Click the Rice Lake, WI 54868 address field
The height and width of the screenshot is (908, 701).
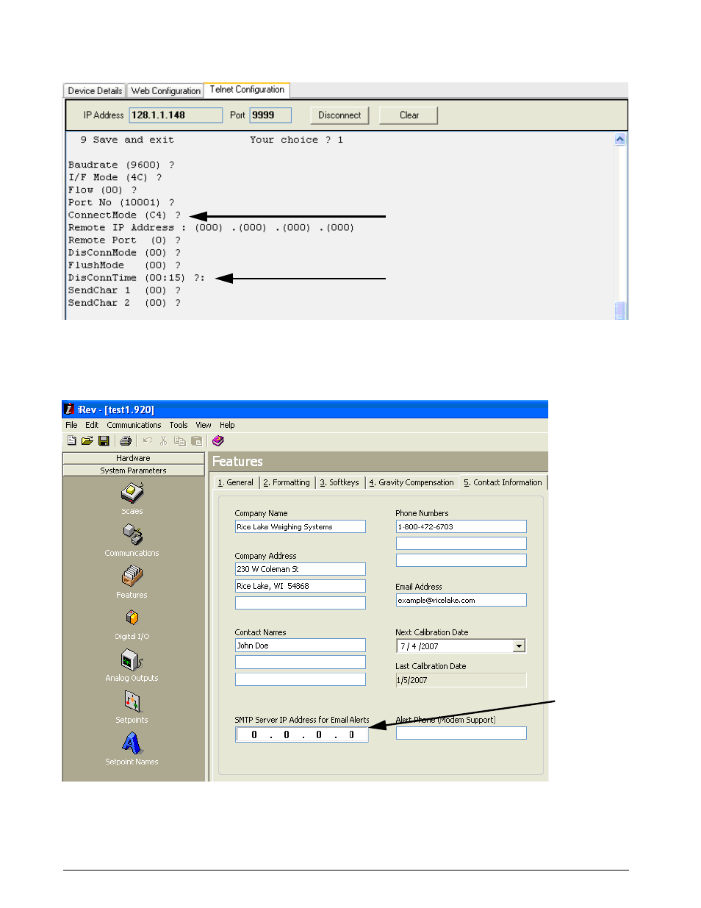300,586
